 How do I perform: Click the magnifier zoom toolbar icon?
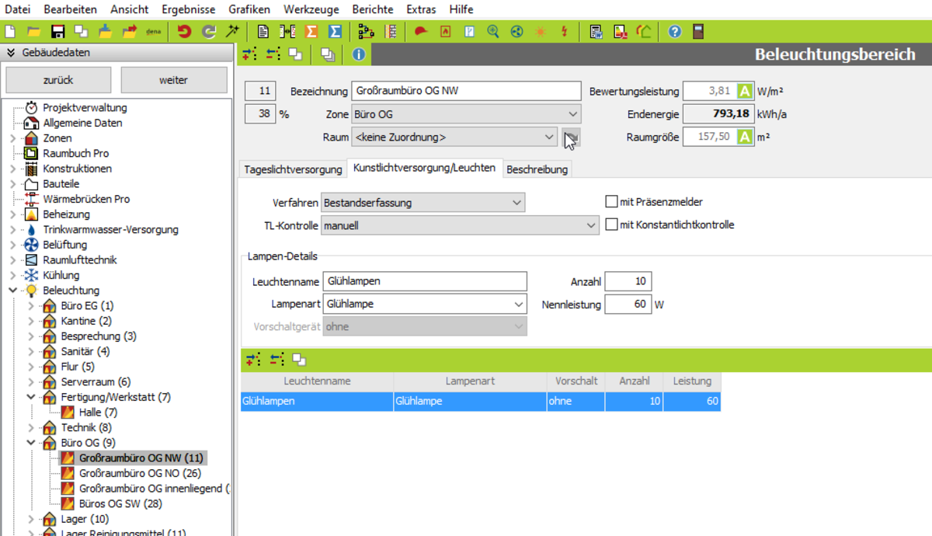(493, 32)
